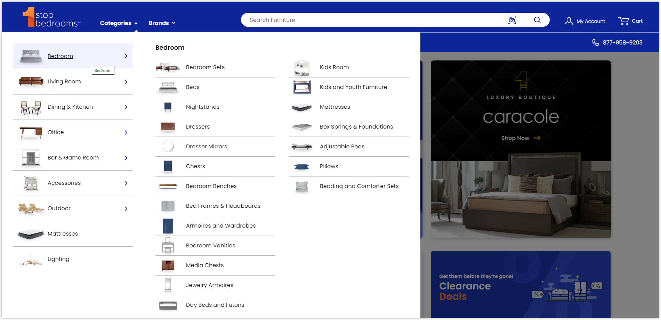Open the shopping cart icon
Image resolution: width=661 pixels, height=320 pixels.
pos(623,21)
